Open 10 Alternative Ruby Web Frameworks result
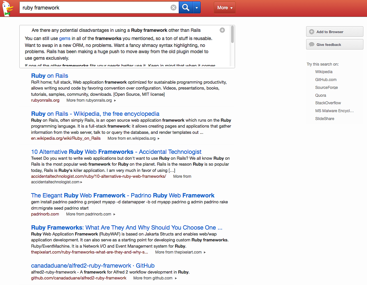 click(116, 152)
